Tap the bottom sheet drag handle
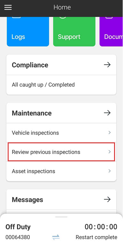Viewport: 123px width, 245px height. coord(61,217)
